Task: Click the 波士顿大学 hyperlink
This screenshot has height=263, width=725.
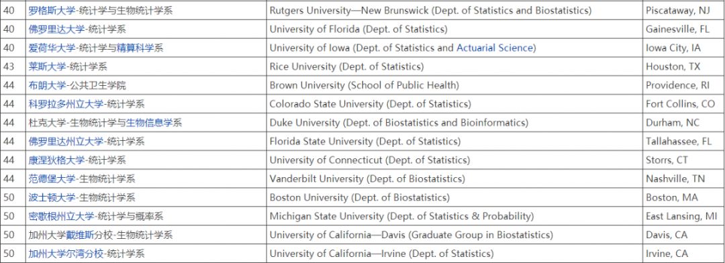Action: pyautogui.click(x=51, y=198)
